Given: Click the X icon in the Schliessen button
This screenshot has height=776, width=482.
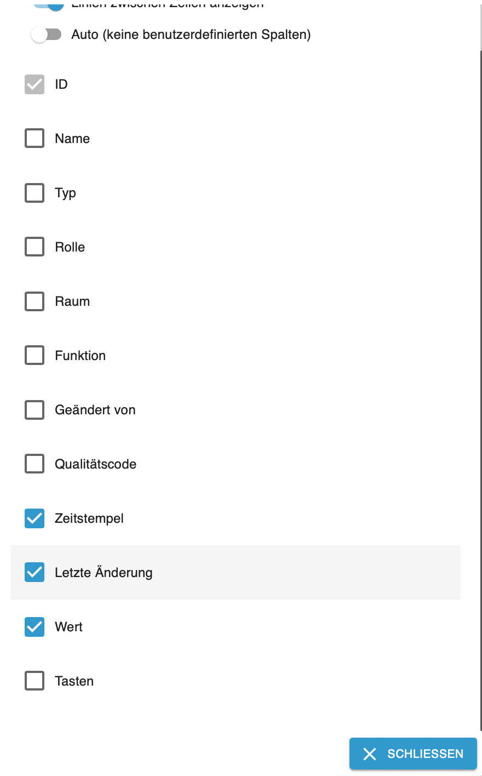Looking at the screenshot, I should click(x=370, y=754).
